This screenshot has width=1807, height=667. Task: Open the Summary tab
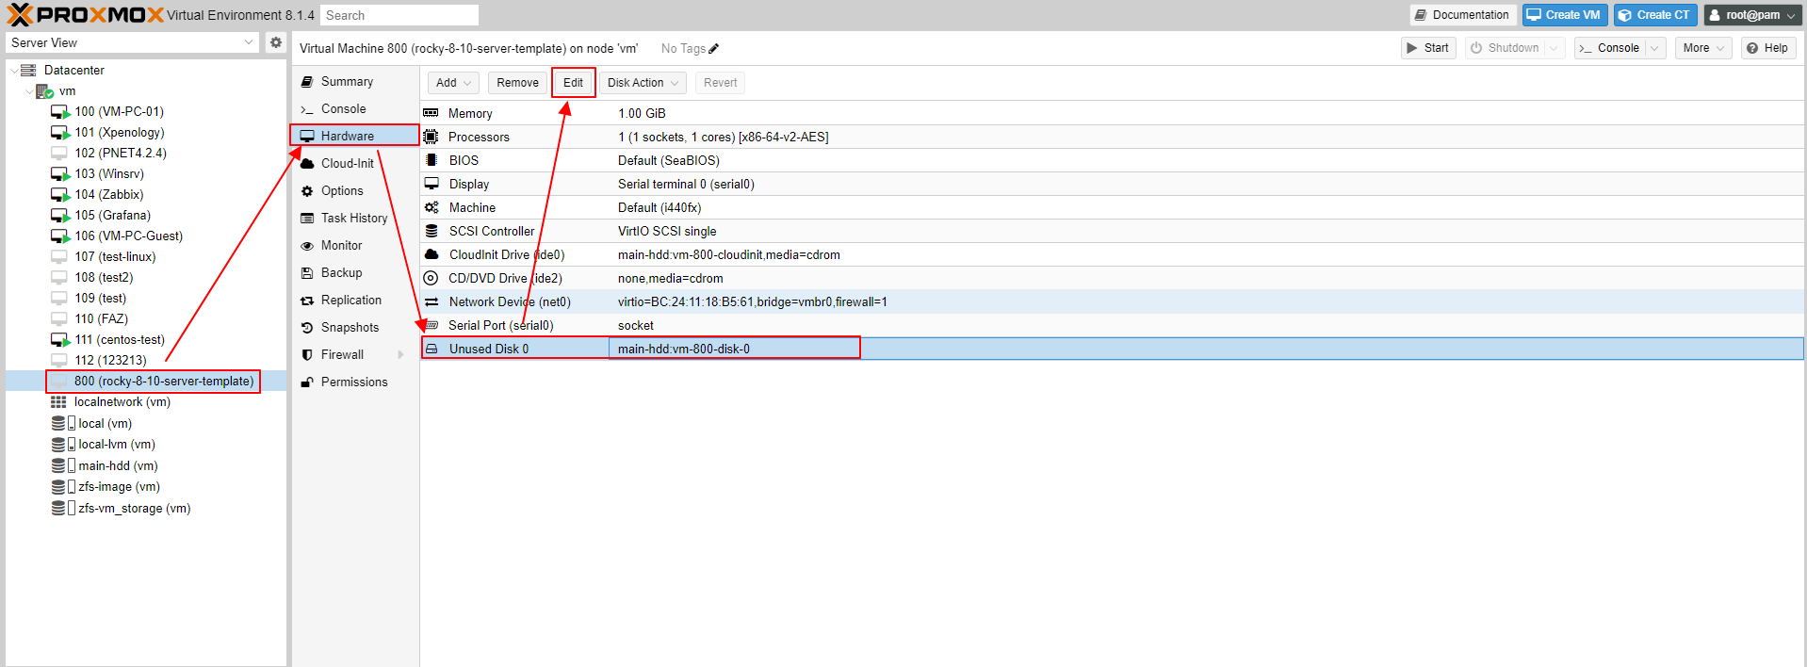[355, 82]
